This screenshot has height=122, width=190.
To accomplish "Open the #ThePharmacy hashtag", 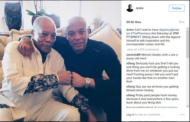I will [x=140, y=33].
